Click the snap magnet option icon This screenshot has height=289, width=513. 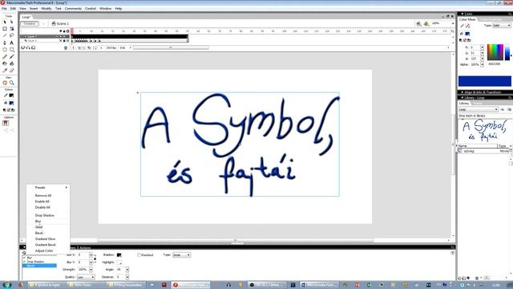click(6, 123)
